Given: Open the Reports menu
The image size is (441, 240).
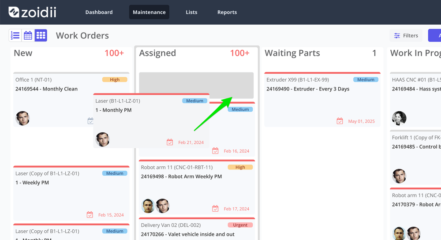Looking at the screenshot, I should click(x=227, y=12).
